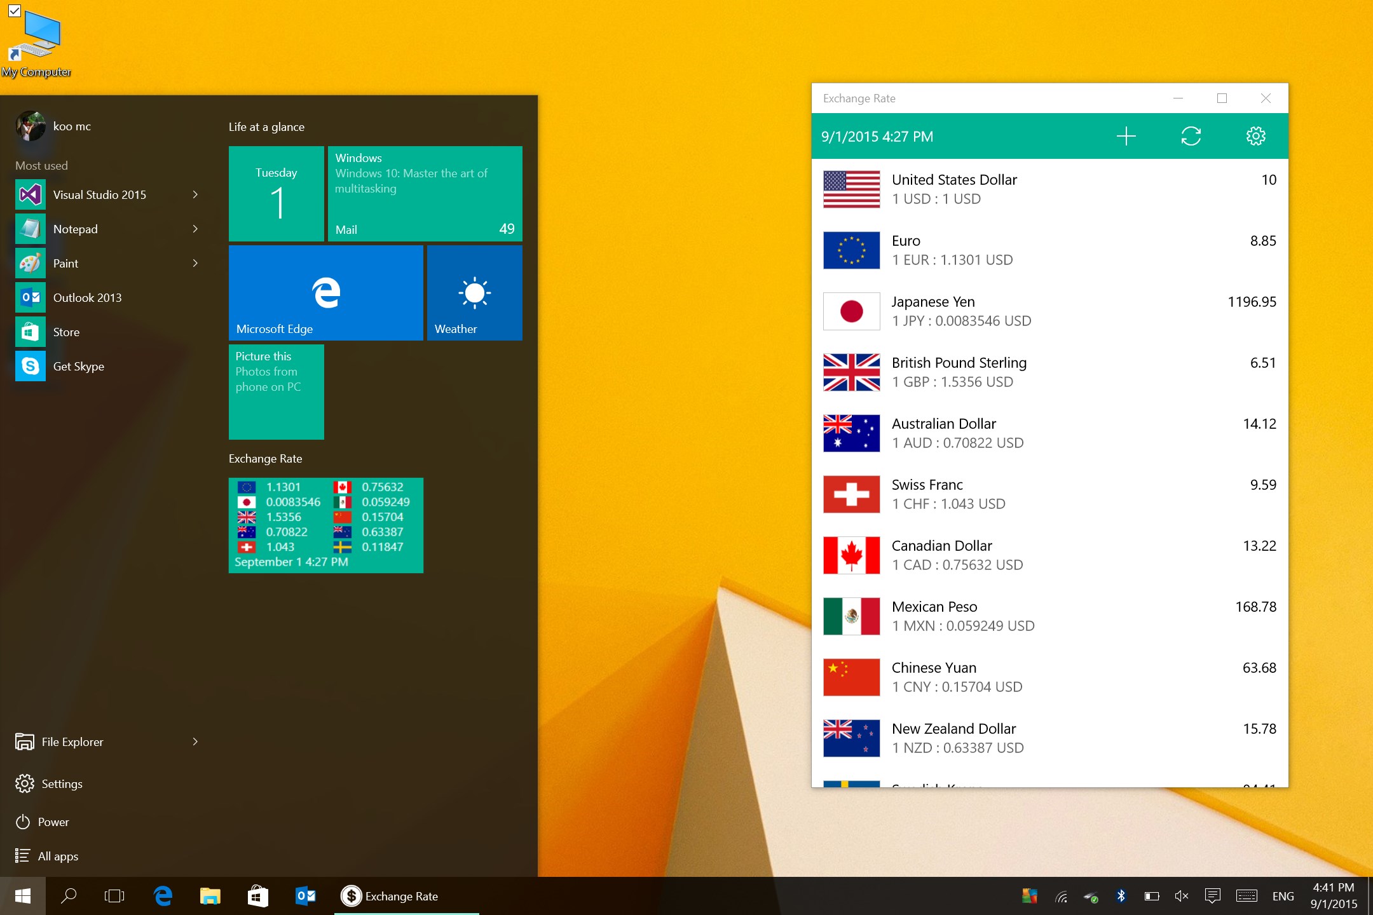Expand File Explorer submenu arrow
The image size is (1373, 915).
point(195,742)
